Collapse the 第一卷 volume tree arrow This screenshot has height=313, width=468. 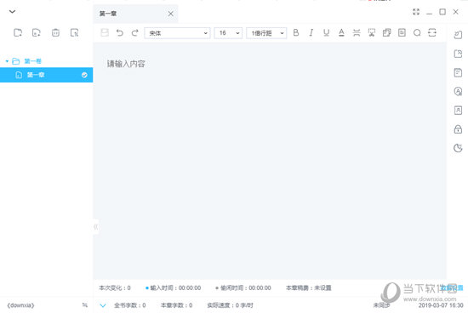coord(7,61)
